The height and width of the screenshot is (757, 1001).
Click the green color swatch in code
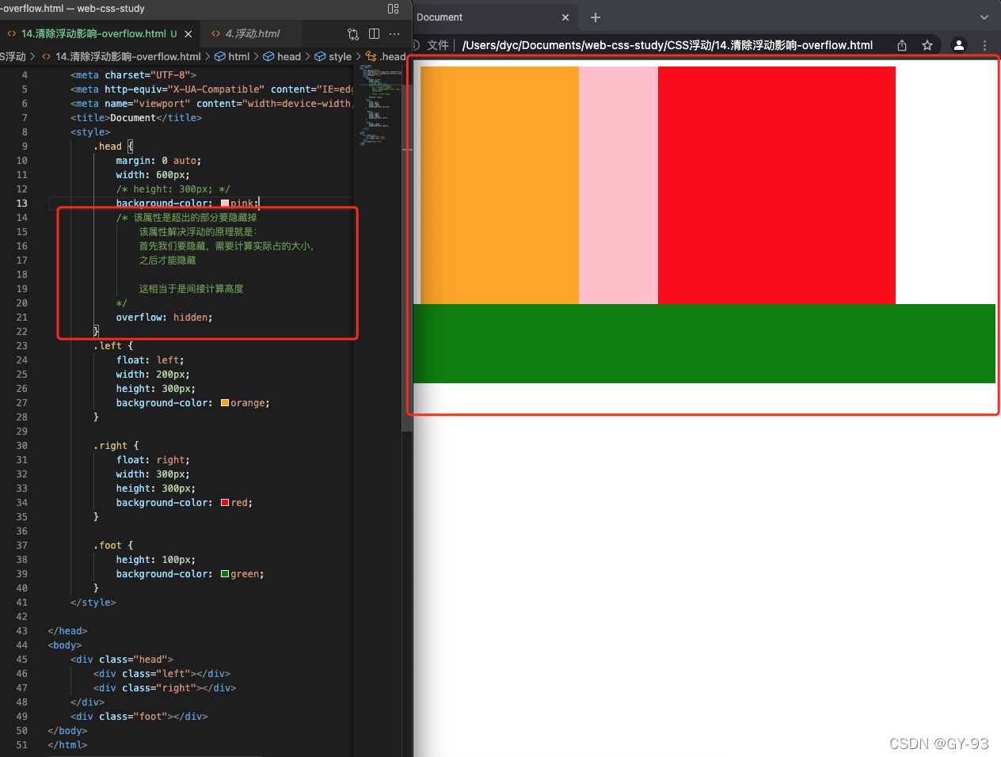point(225,574)
